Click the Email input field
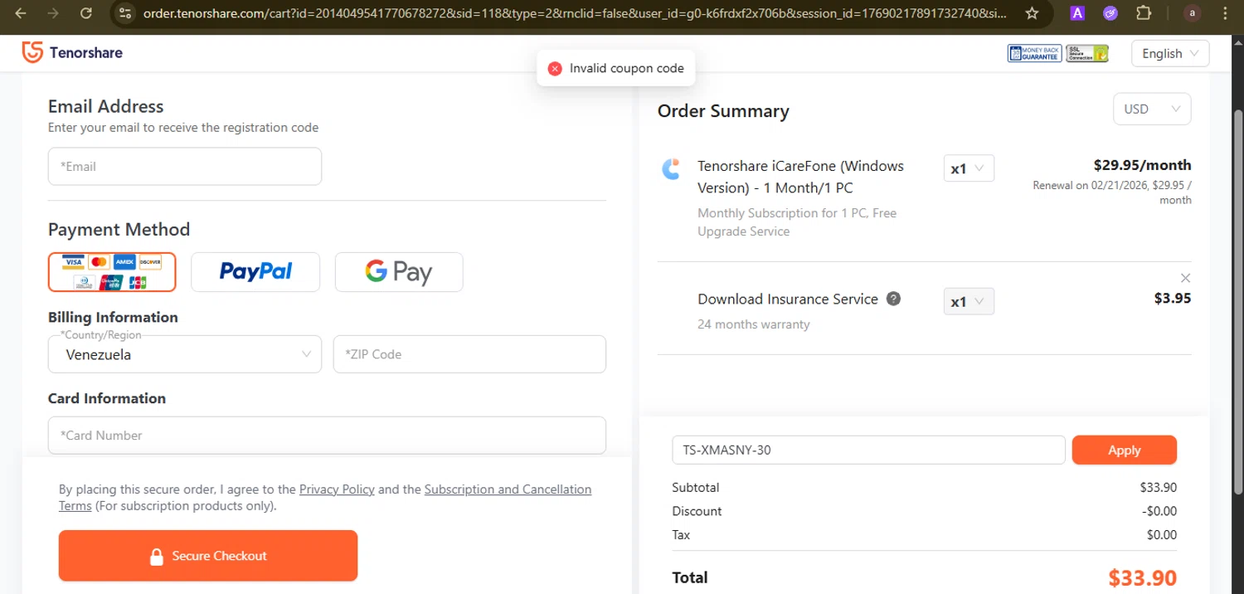1244x594 pixels. (185, 166)
